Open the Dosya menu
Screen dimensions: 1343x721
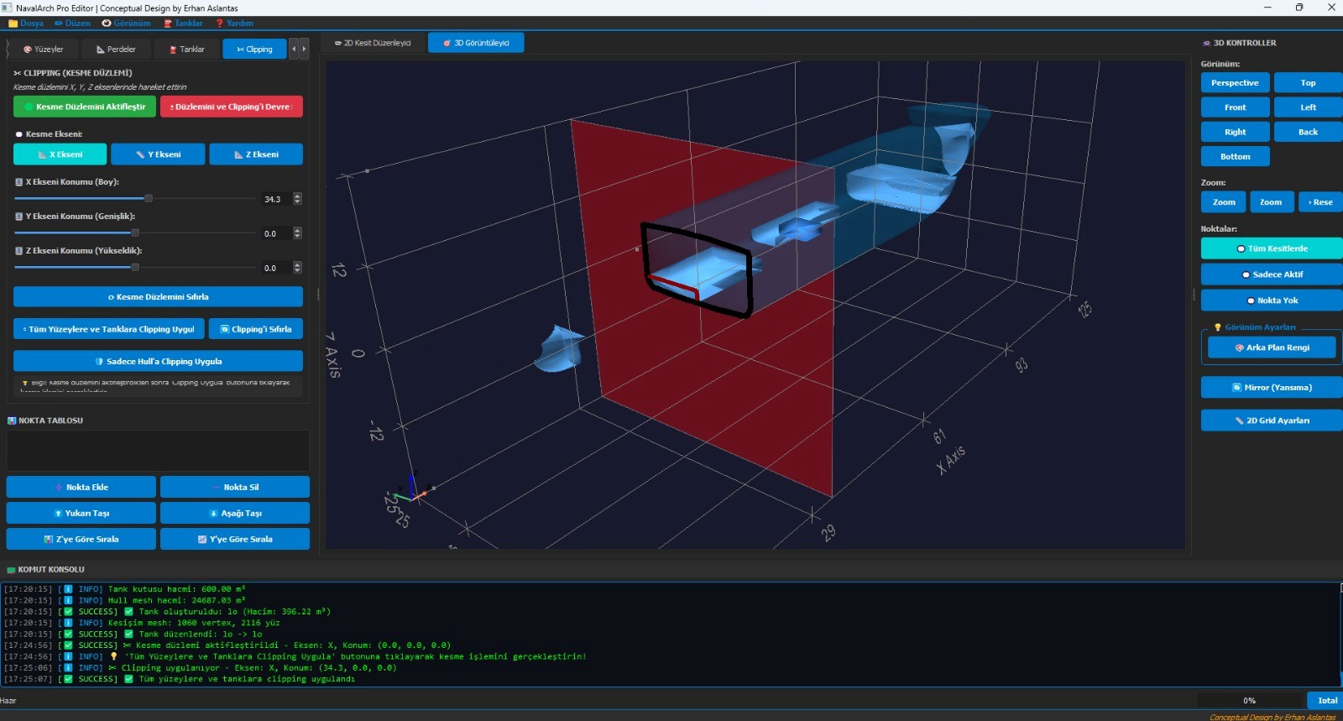pyautogui.click(x=26, y=24)
